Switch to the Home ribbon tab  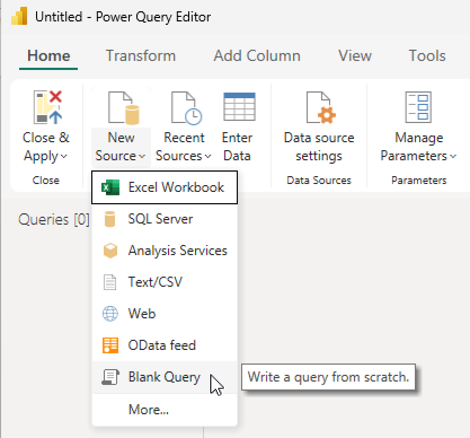point(48,56)
